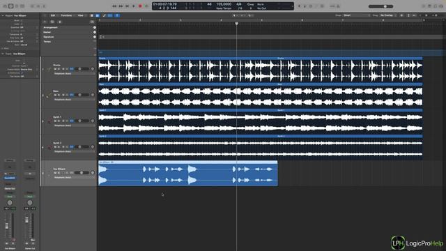This screenshot has width=446, height=251.
Task: Select the Vox audio region header
Action: 187,162
